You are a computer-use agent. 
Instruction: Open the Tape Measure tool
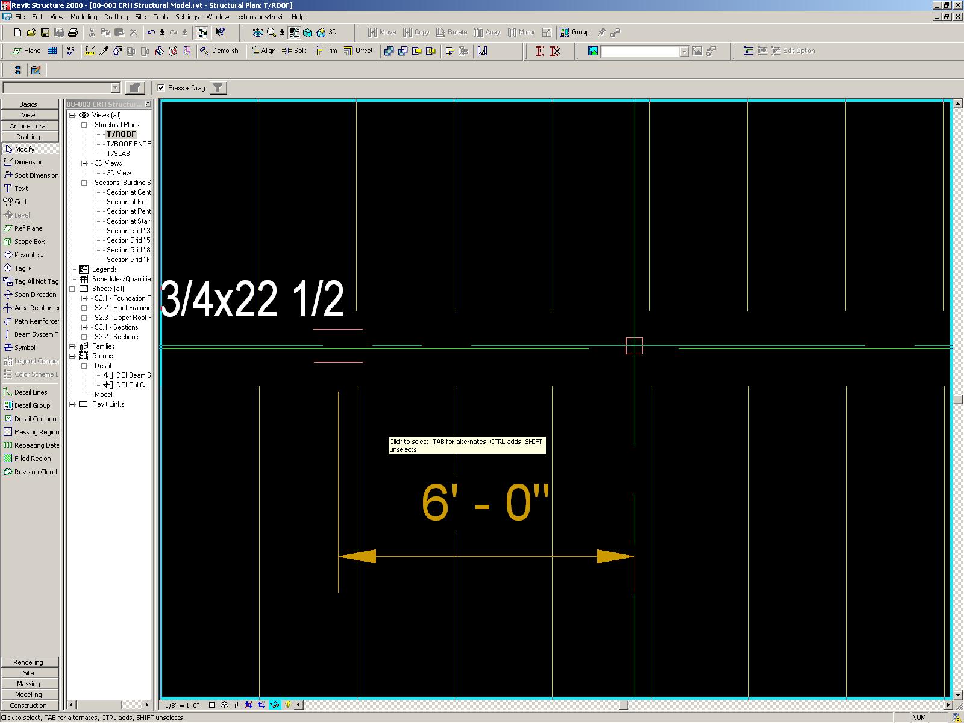pos(89,51)
